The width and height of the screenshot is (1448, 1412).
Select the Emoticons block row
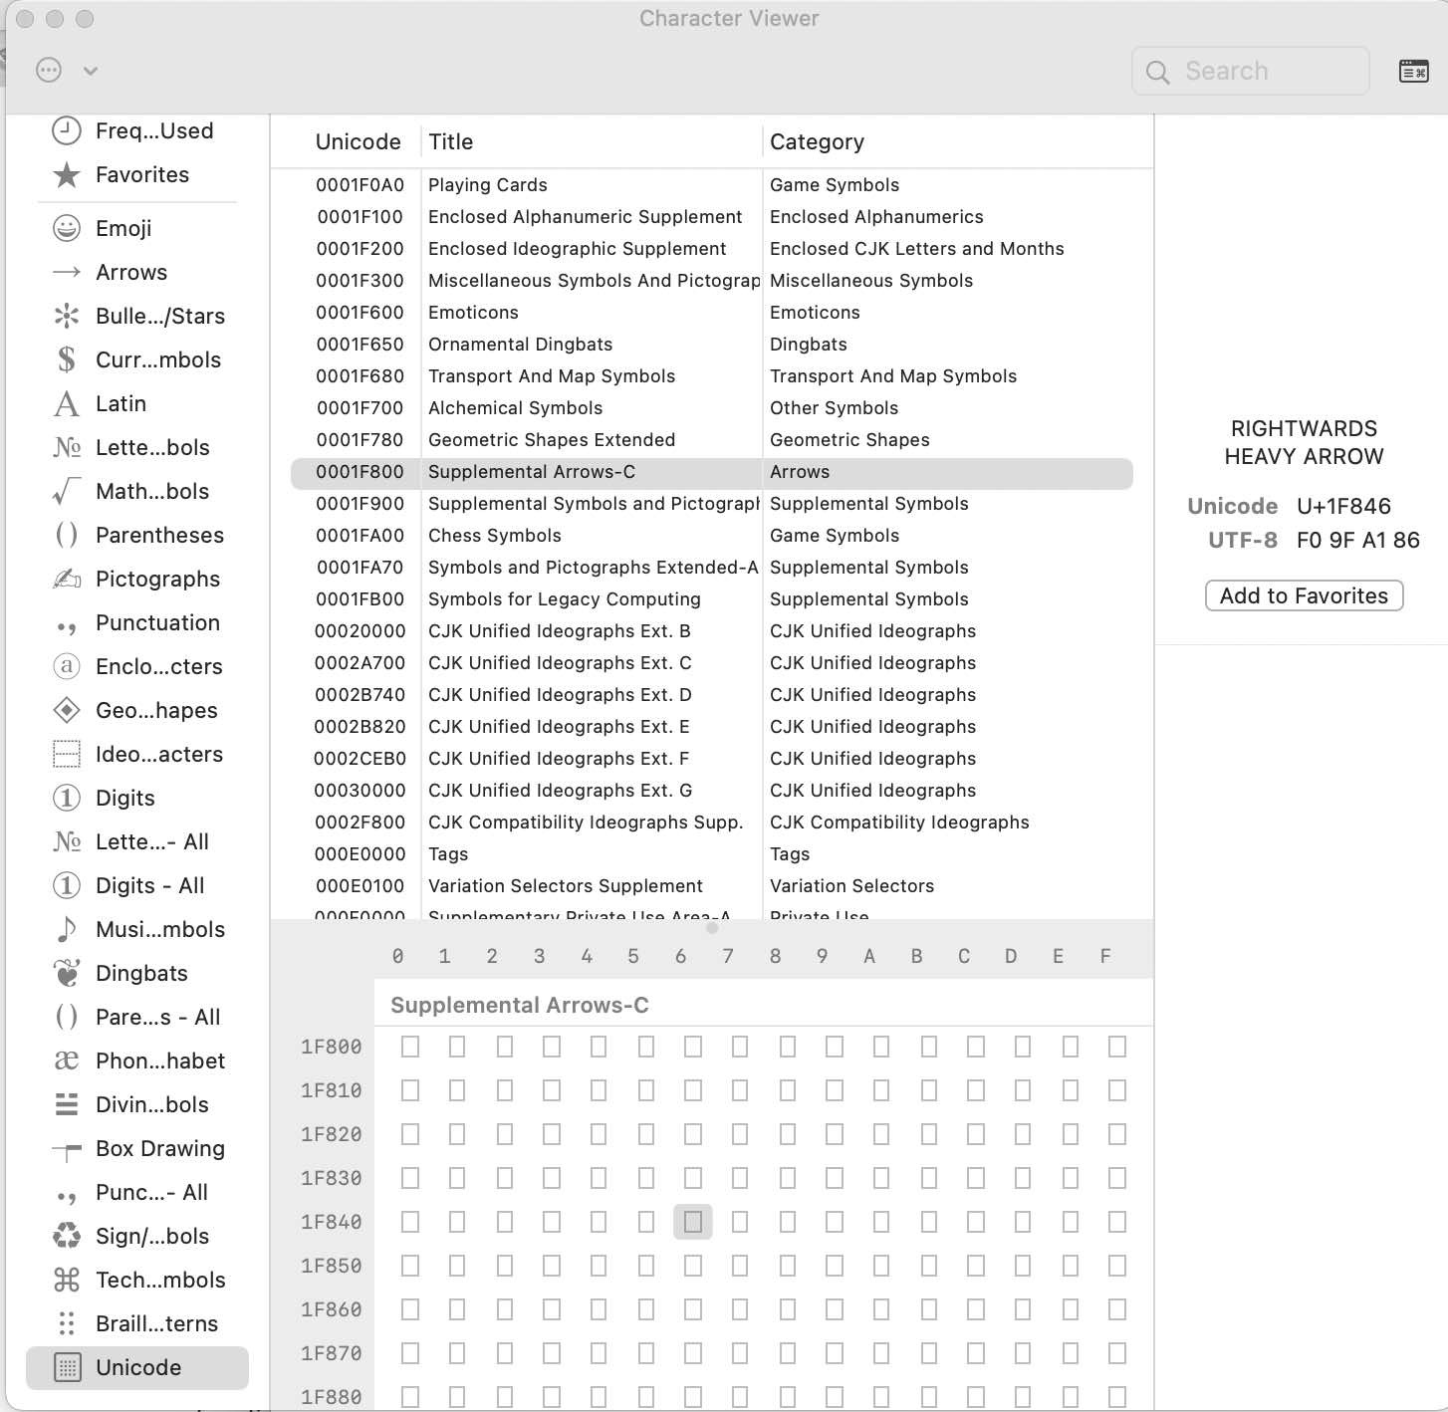click(473, 313)
